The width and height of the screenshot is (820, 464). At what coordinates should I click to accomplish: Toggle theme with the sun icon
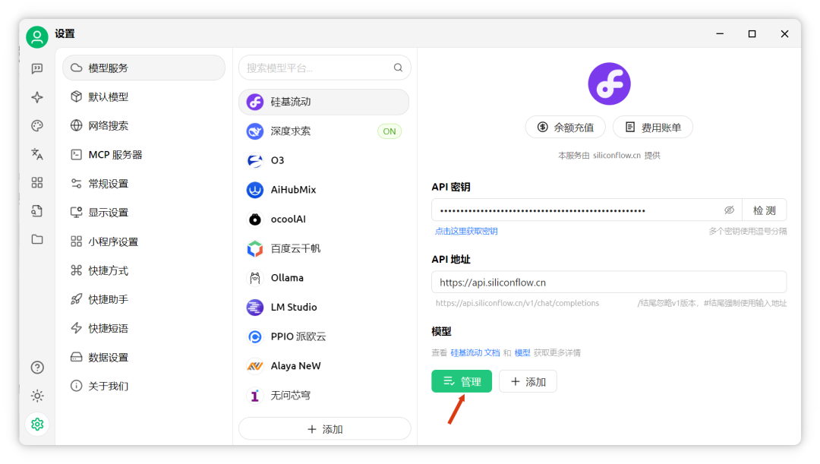pos(37,396)
